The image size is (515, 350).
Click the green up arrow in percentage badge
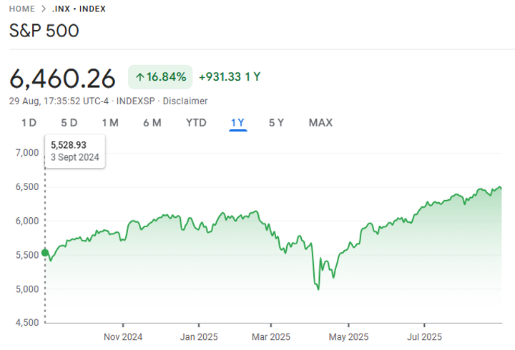pos(139,77)
